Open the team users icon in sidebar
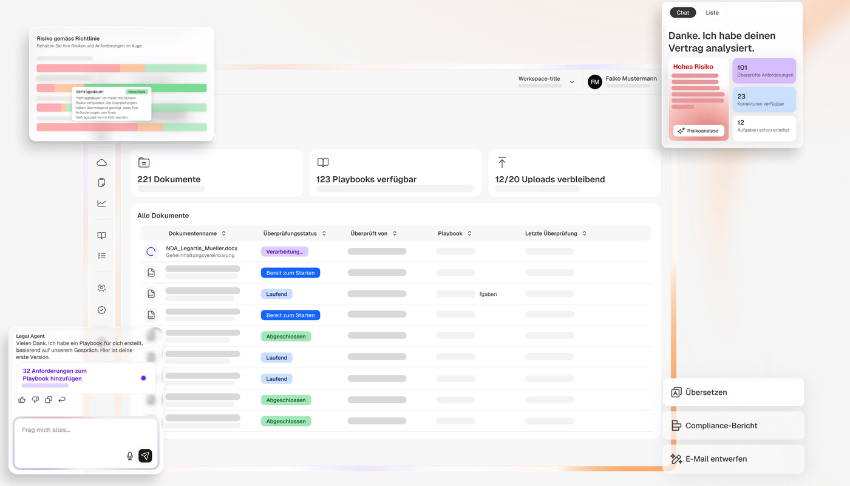 click(101, 289)
